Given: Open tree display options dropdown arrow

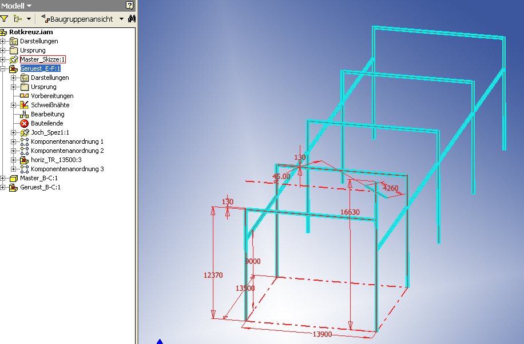Looking at the screenshot, I should click(x=29, y=19).
